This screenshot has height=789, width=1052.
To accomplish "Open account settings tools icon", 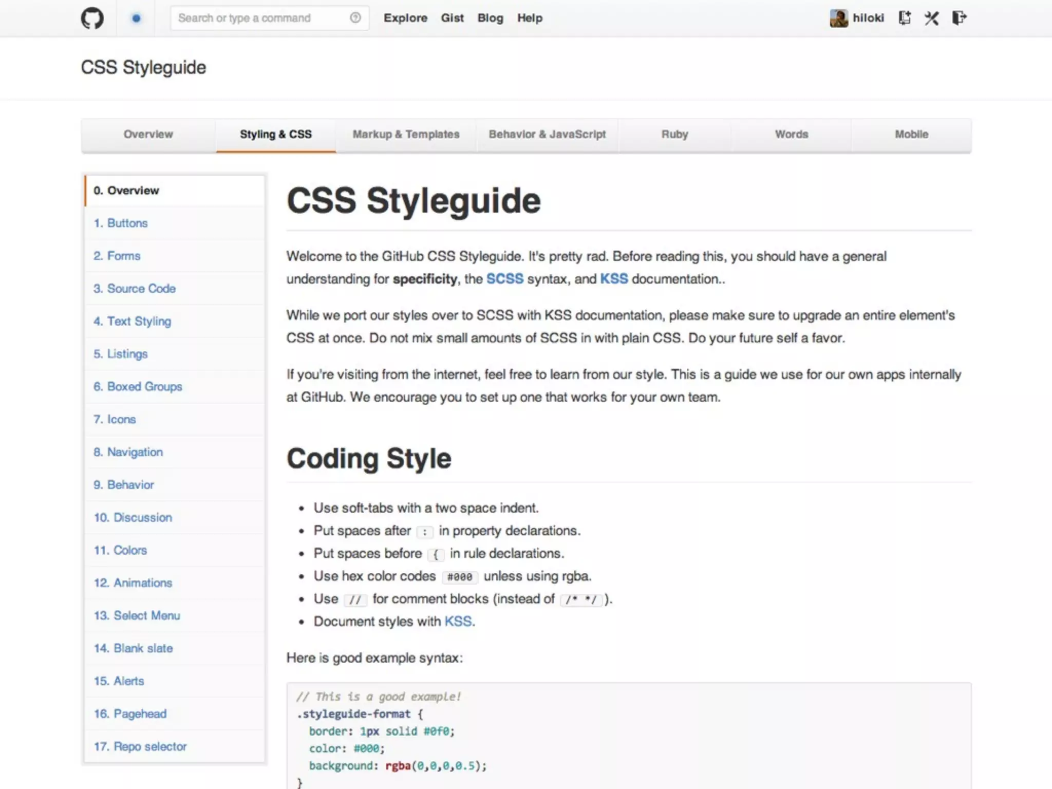I will (931, 18).
